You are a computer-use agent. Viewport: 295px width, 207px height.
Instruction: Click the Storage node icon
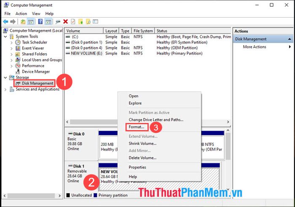pos(12,77)
